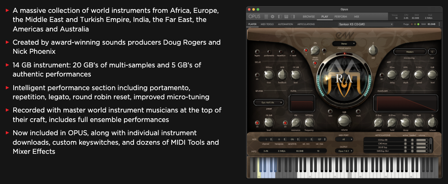Screen dimensions: 448x184
Task: Open the Output Opus 1 & 2 dropdown
Action: point(344,151)
